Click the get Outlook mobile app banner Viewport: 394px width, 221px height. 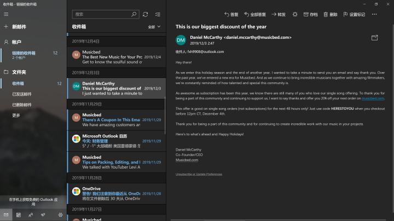click(x=33, y=202)
